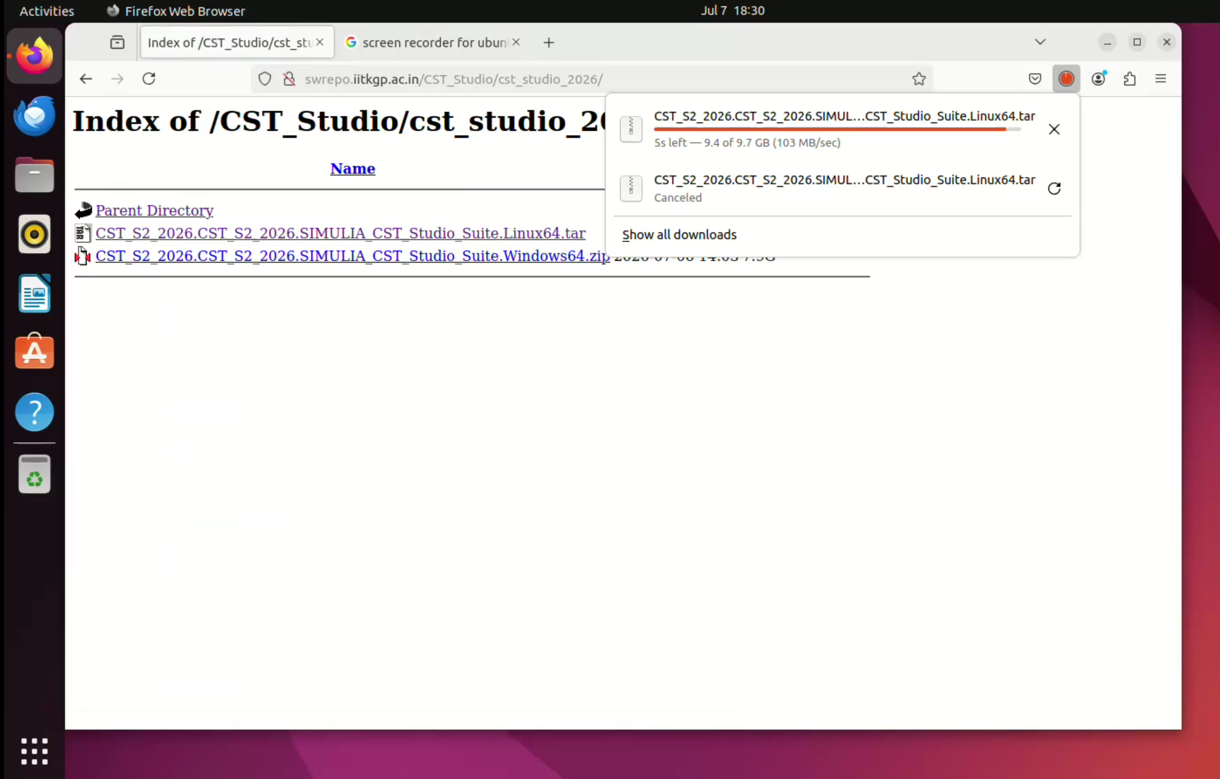Click the text file icon beside Linux64.tar link
This screenshot has height=779, width=1220.
[83, 233]
